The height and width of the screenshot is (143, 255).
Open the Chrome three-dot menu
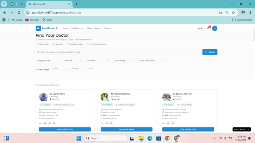[x=251, y=13]
